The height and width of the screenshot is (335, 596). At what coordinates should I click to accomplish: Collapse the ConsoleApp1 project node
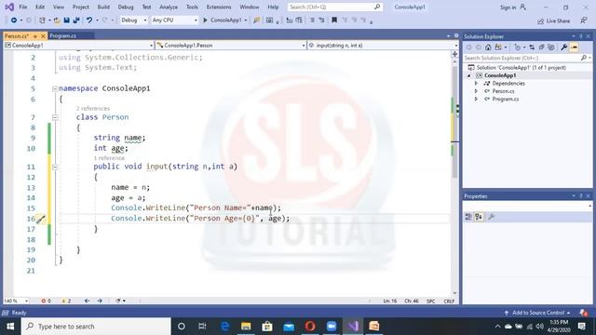(469, 75)
